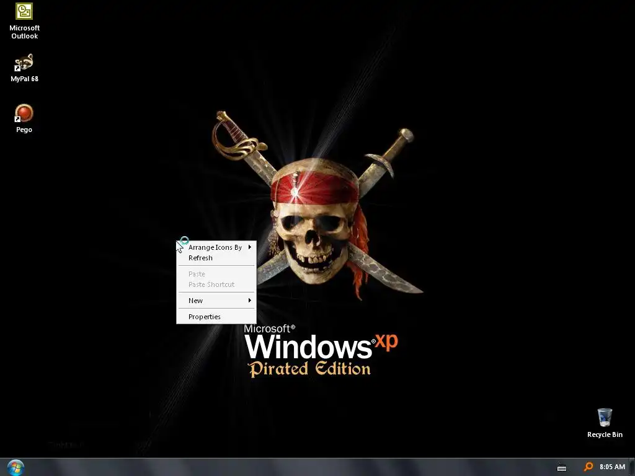Click the MyPal 68 label text
The width and height of the screenshot is (635, 476).
[x=24, y=79]
